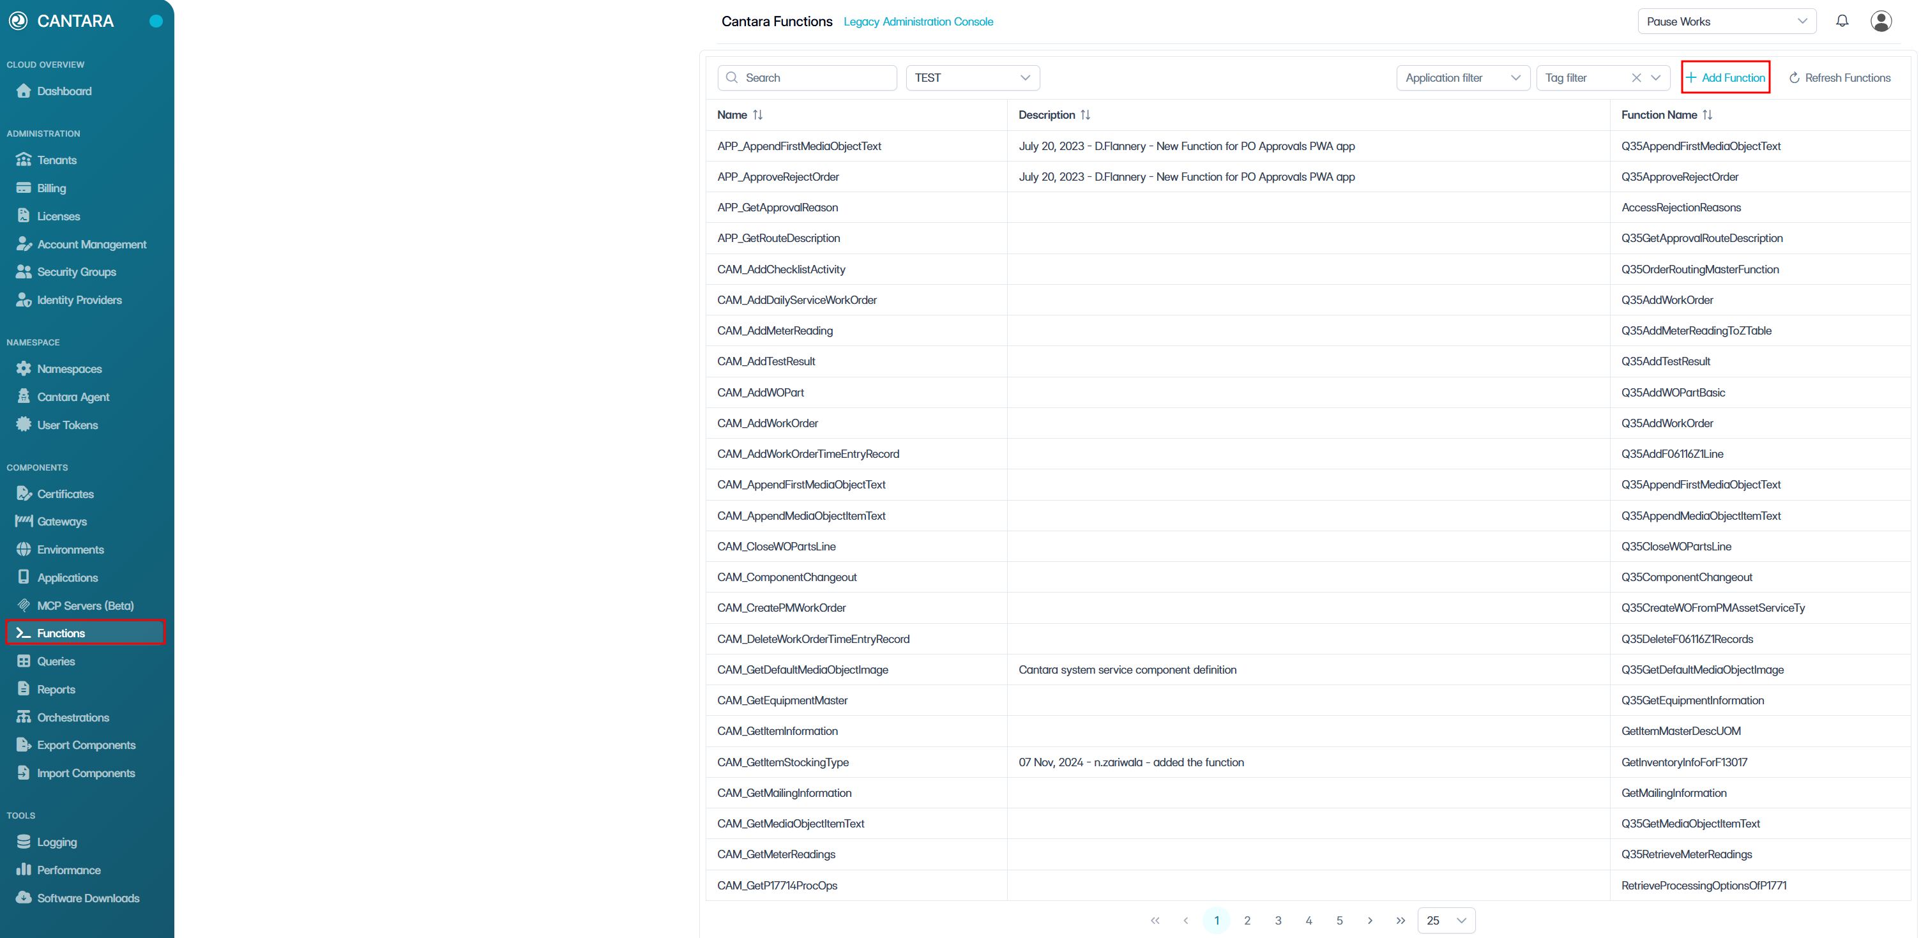Sort by Function Name column arrows
Image resolution: width=1921 pixels, height=938 pixels.
click(x=1707, y=115)
